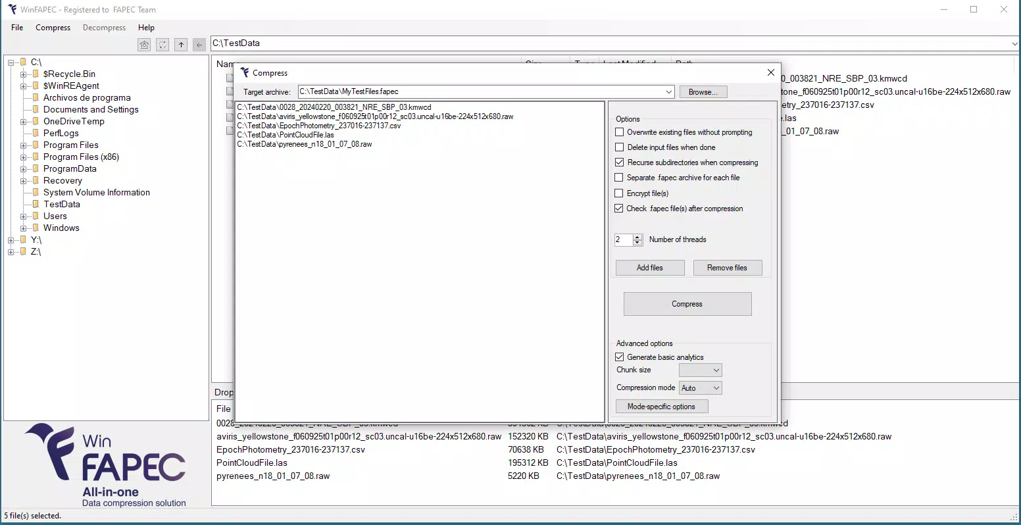The width and height of the screenshot is (1021, 525).
Task: Uncheck Recurse subdirectories when compressing
Action: [x=619, y=162]
